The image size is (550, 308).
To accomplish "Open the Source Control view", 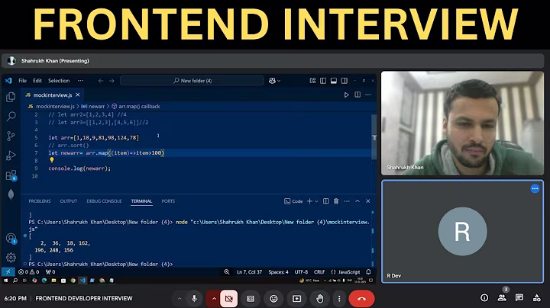I will [x=11, y=136].
